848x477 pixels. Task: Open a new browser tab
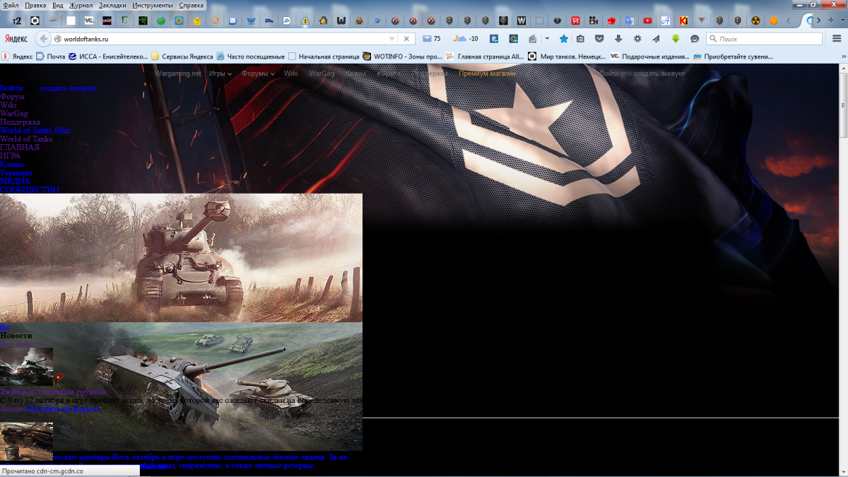pos(831,20)
